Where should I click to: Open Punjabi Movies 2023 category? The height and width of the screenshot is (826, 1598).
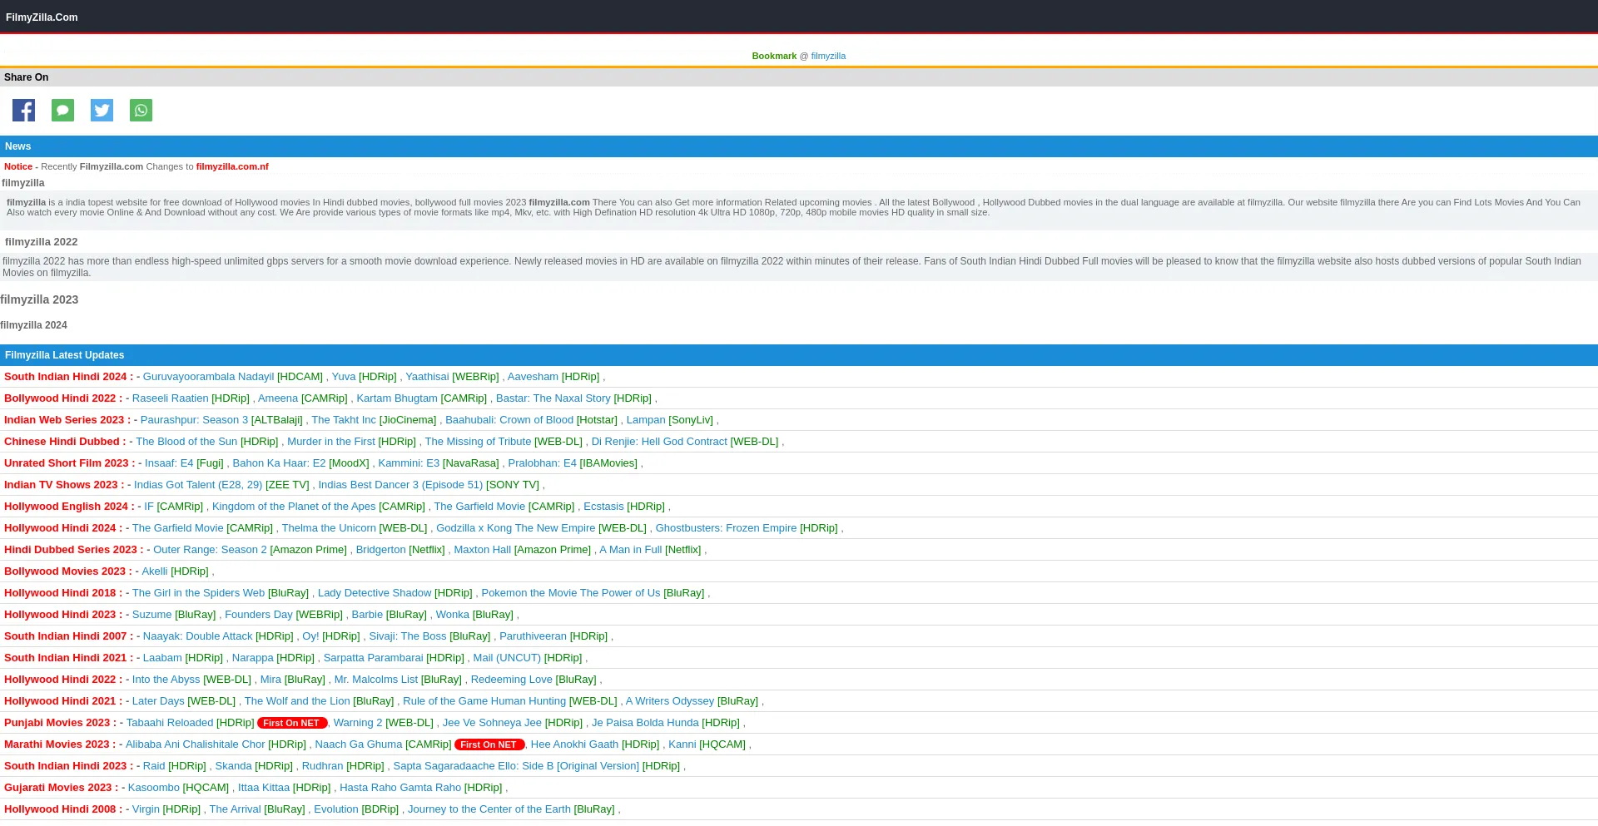[x=57, y=723]
